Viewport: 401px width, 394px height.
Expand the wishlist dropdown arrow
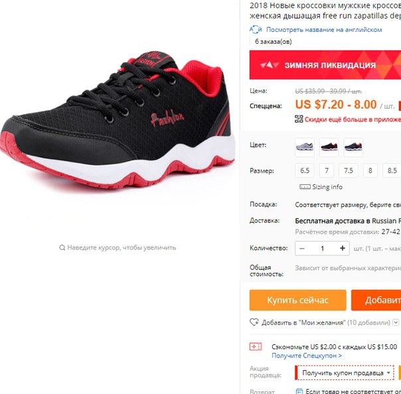(x=396, y=322)
